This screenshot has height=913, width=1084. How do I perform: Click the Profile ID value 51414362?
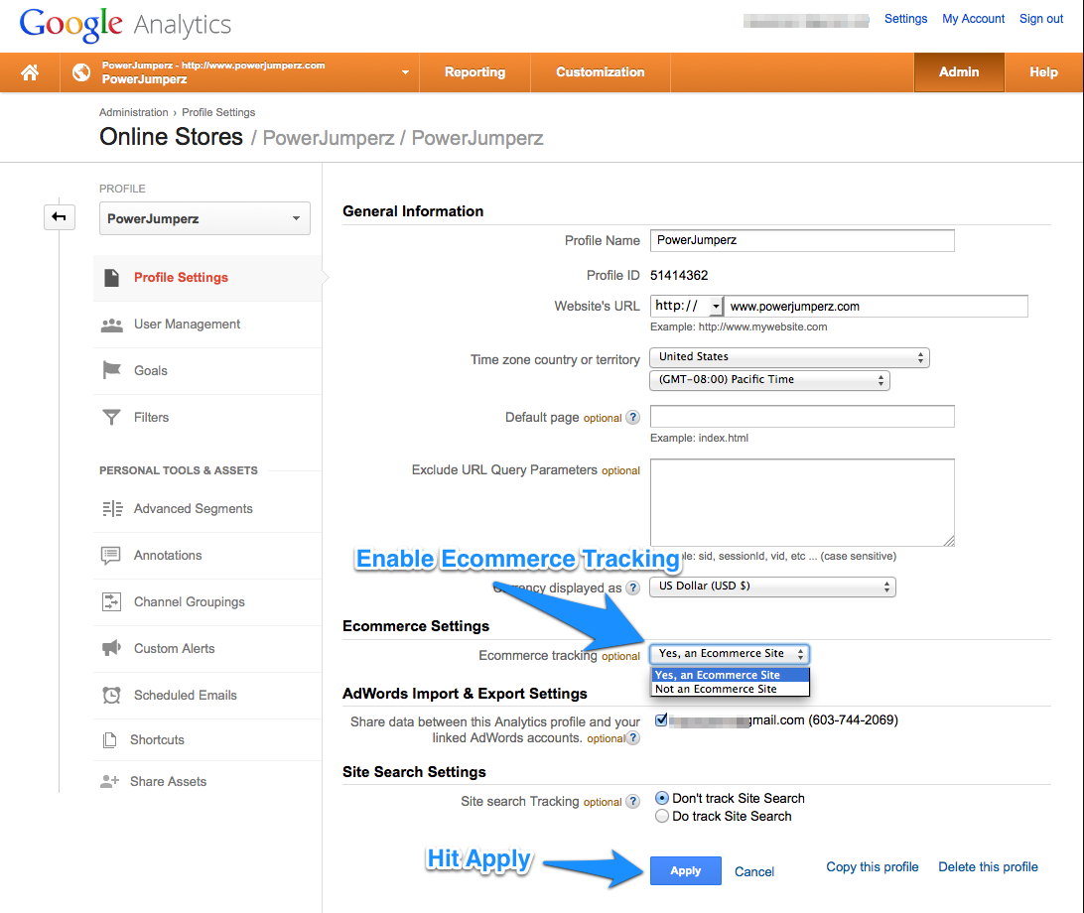point(679,276)
